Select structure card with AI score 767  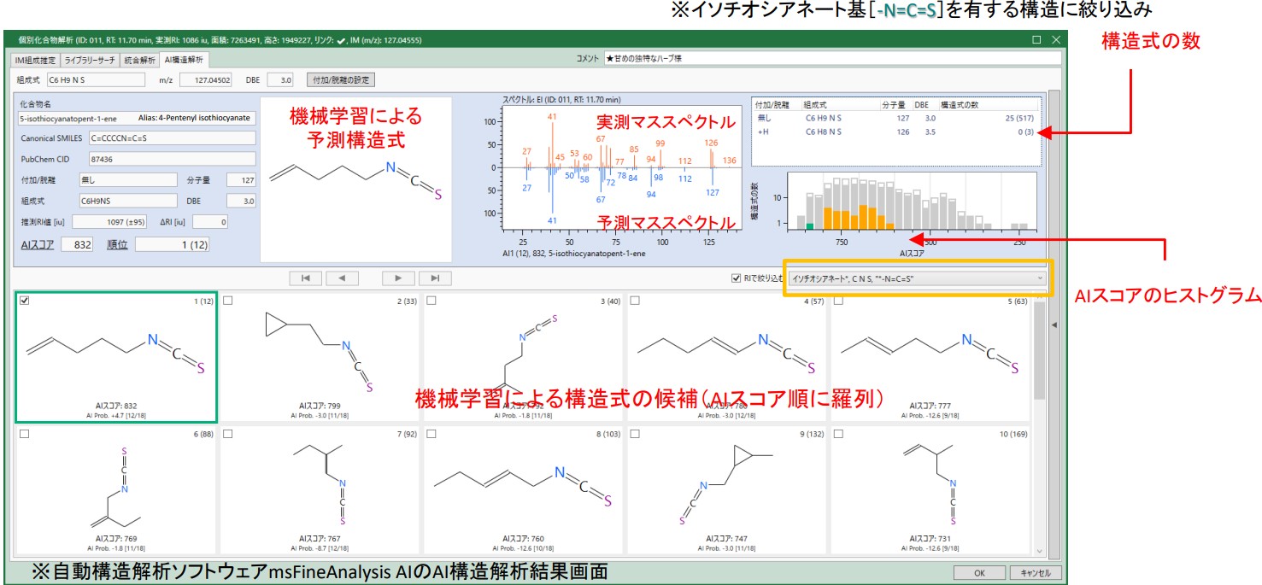(320, 491)
